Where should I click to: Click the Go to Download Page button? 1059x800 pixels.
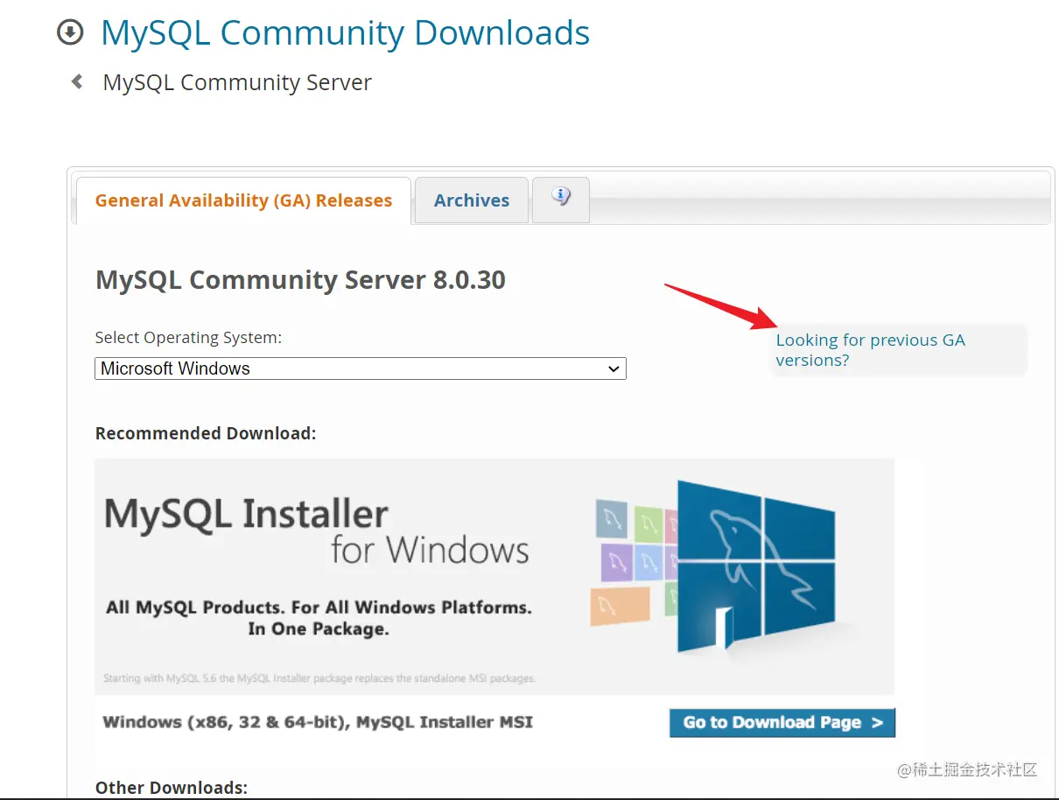coord(782,722)
